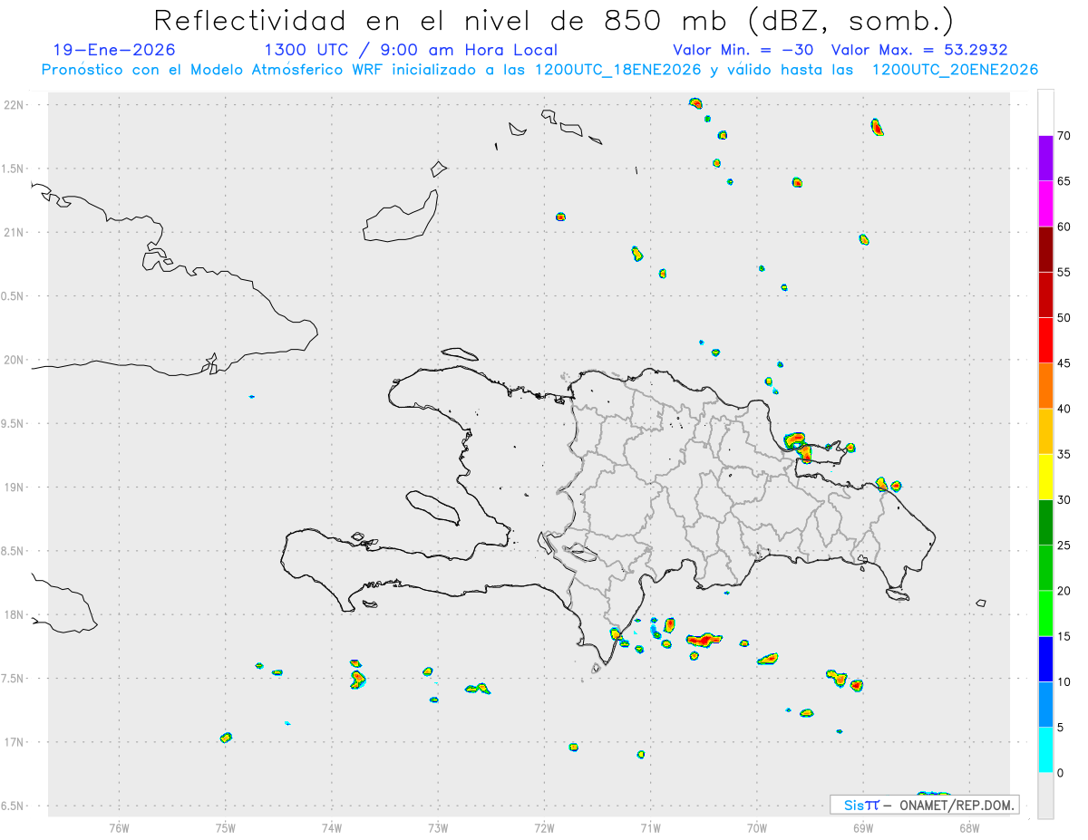Pick the yellow 30–35 dBZ color band

[x=1045, y=477]
